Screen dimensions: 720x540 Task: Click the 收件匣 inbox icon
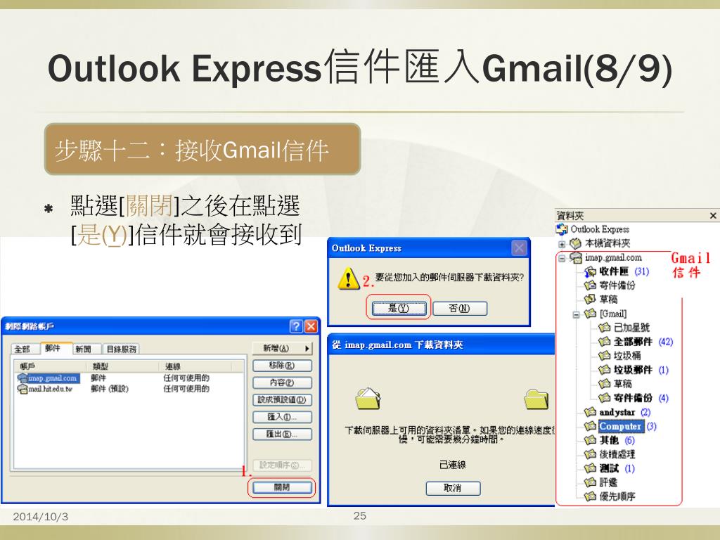coord(590,272)
